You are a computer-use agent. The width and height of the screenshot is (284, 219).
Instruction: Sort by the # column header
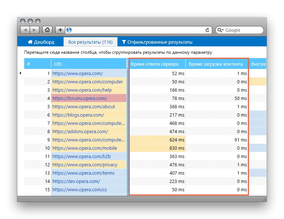(x=38, y=64)
